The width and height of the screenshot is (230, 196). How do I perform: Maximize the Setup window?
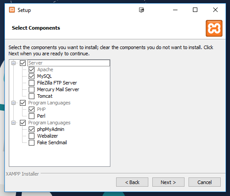click(x=195, y=10)
